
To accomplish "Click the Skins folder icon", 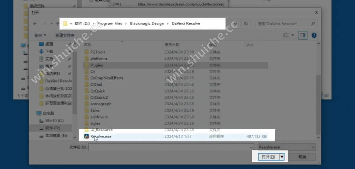I will (x=86, y=110).
